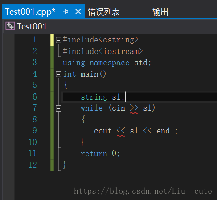Image resolution: width=217 pixels, height=200 pixels.
Task: Click the 'std;' text on line 3
Action: point(143,62)
